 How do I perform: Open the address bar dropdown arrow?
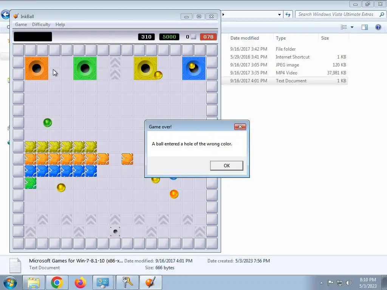pyautogui.click(x=279, y=15)
